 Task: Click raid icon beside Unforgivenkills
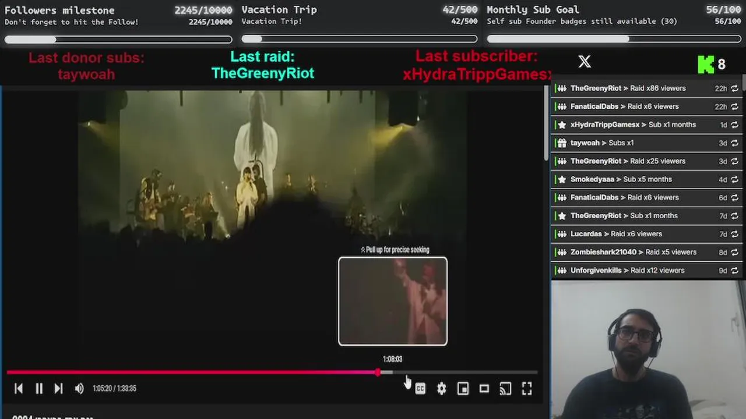pyautogui.click(x=561, y=270)
